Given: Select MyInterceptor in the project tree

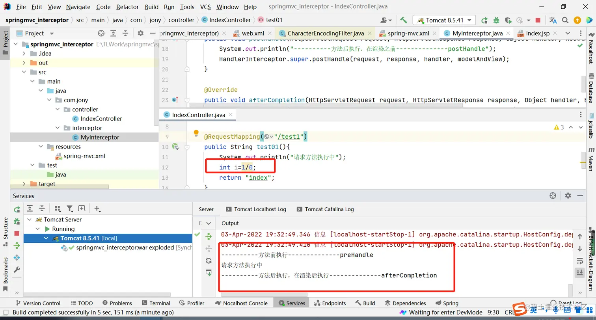Looking at the screenshot, I should coord(100,137).
